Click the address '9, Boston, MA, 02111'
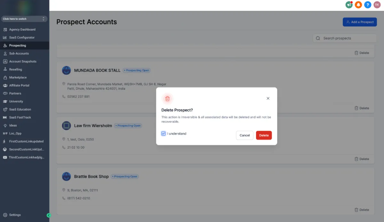This screenshot has height=222, width=384. click(83, 190)
